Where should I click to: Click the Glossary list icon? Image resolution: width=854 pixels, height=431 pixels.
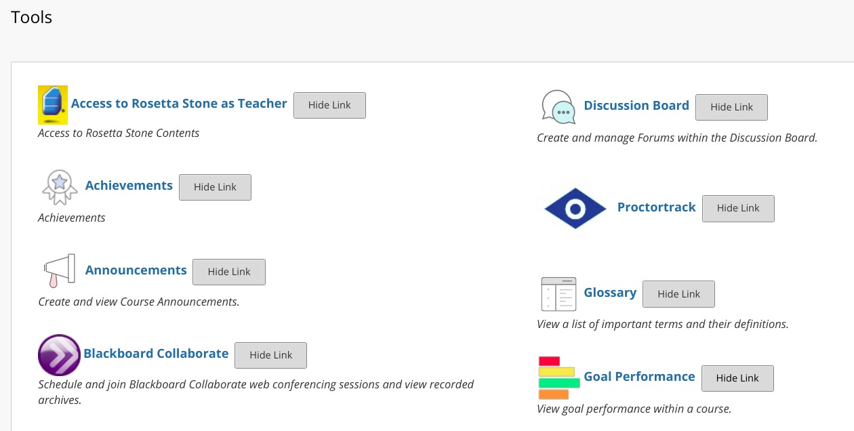558,294
